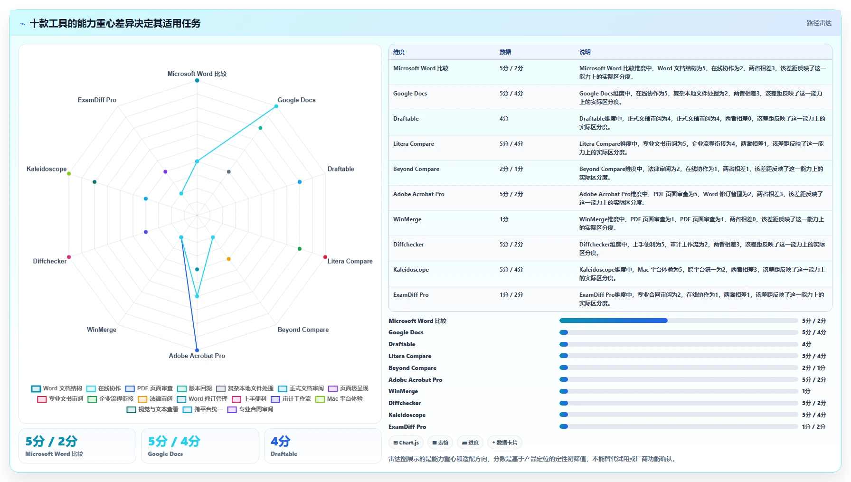The height and width of the screenshot is (482, 851).
Task: Click the ExamDiff Pro radar axis label
Action: coord(97,100)
